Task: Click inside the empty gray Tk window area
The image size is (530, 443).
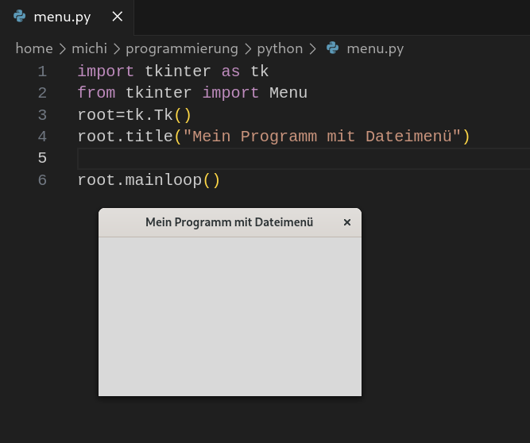Action: [x=230, y=317]
